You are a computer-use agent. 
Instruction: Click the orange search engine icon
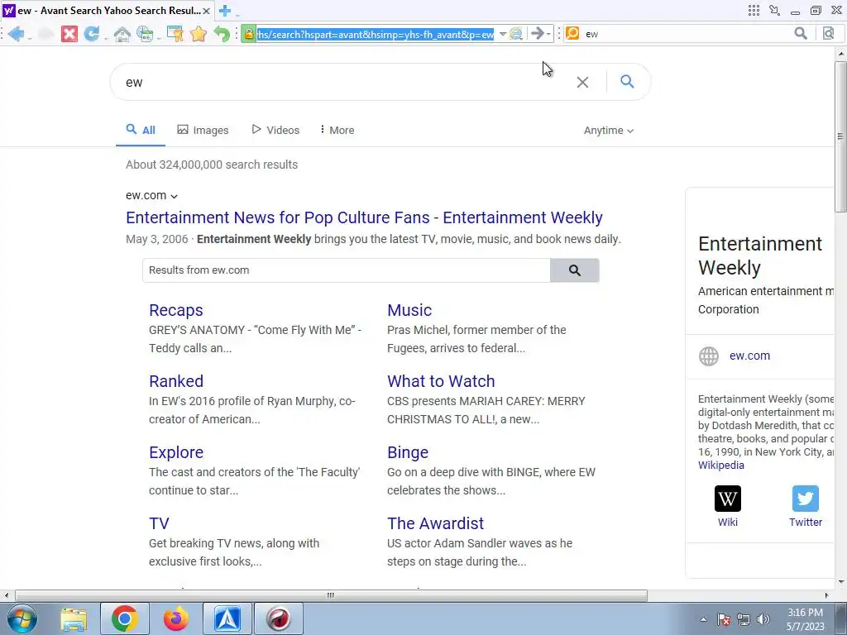click(x=572, y=33)
